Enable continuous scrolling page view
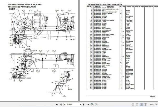 pyautogui.click(x=137, y=105)
